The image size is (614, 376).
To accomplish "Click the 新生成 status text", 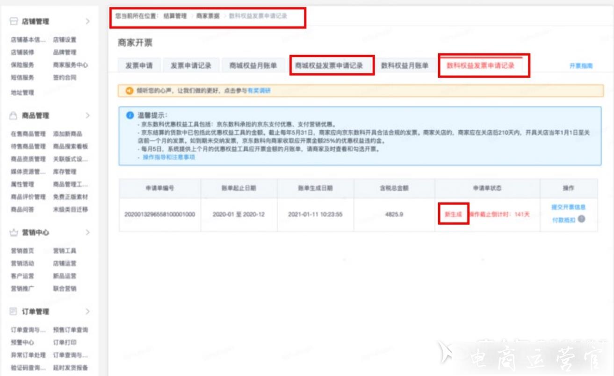I will pyautogui.click(x=453, y=215).
